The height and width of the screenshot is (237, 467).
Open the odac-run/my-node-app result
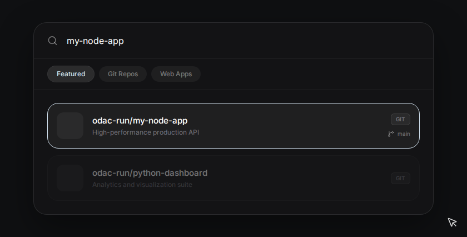pos(233,126)
